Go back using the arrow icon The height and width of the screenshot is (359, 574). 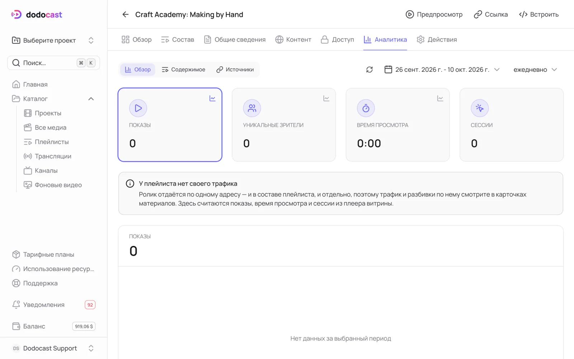pos(125,14)
